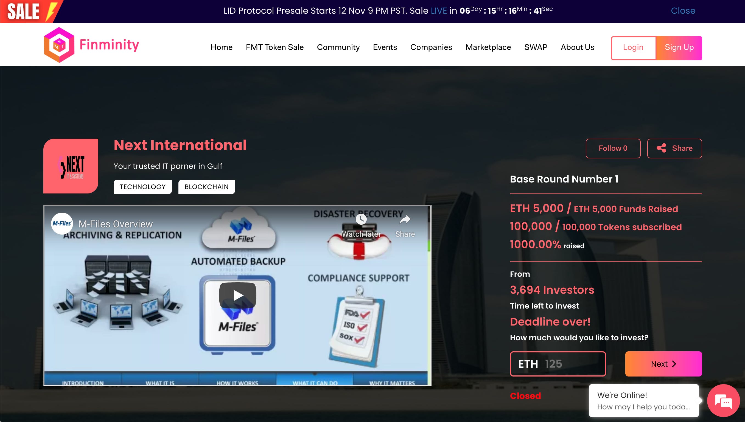Go to the Marketplace page
Screen dimensions: 745x422
(488, 47)
